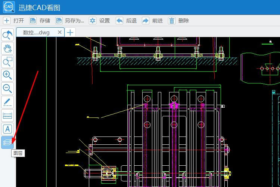Viewport: 280px width, 187px height.
Task: Click the 另存为 save-as icon
Action: [59, 21]
